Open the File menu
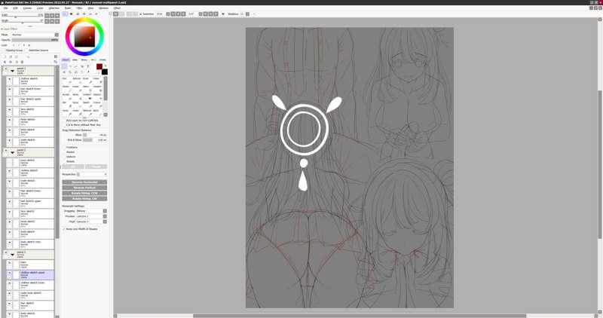 tap(6, 8)
